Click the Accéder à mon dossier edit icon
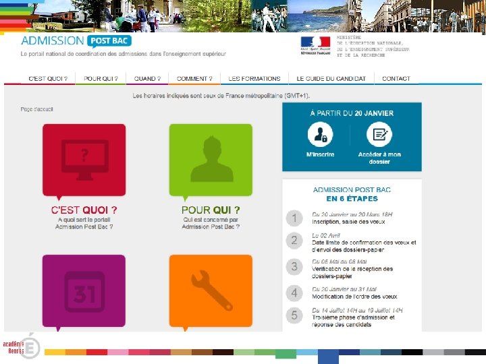Screen dimensions: 486x364 [379, 134]
